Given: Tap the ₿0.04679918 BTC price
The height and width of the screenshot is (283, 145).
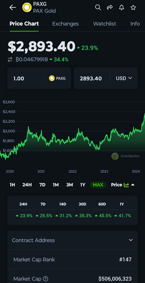Looking at the screenshot, I should (x=32, y=59).
